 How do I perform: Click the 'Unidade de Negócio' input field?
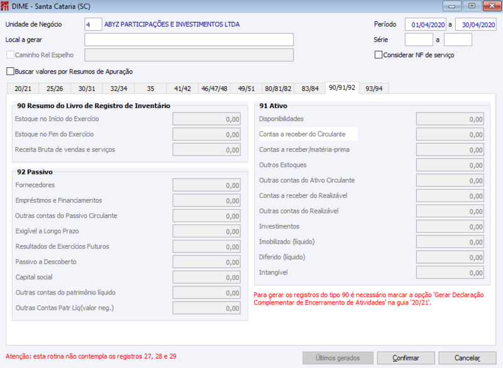coord(92,23)
